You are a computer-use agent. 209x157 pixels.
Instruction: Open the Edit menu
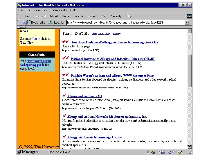click(28, 10)
